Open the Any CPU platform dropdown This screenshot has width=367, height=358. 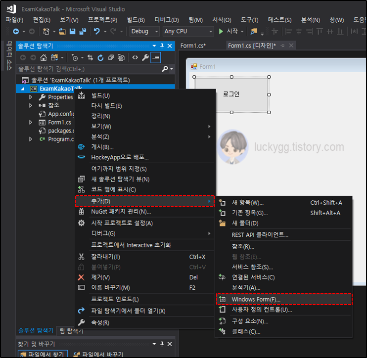[188, 31]
